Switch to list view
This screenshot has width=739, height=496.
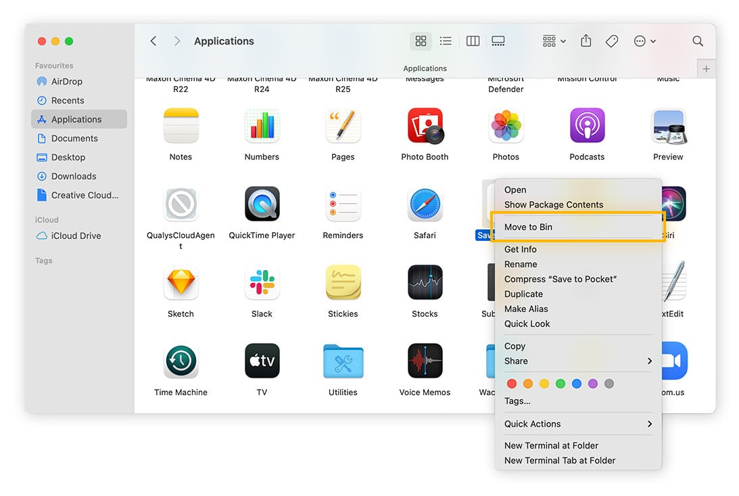(x=446, y=41)
